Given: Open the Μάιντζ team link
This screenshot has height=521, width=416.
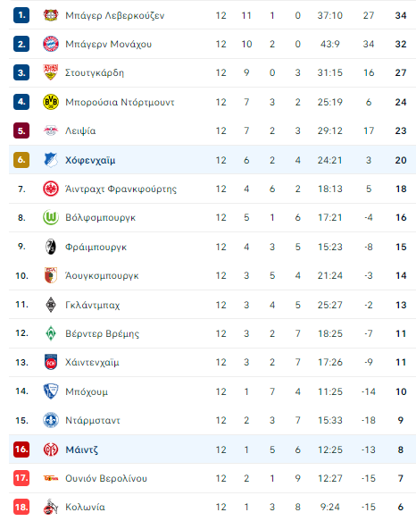Looking at the screenshot, I should [x=81, y=450].
